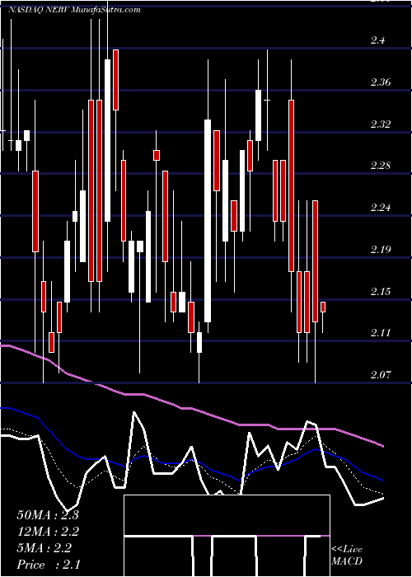
Task: Click the 2.19 price axis label
Action: pyautogui.click(x=381, y=249)
